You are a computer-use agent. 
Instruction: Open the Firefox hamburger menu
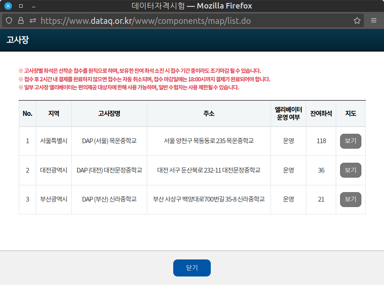pos(374,20)
